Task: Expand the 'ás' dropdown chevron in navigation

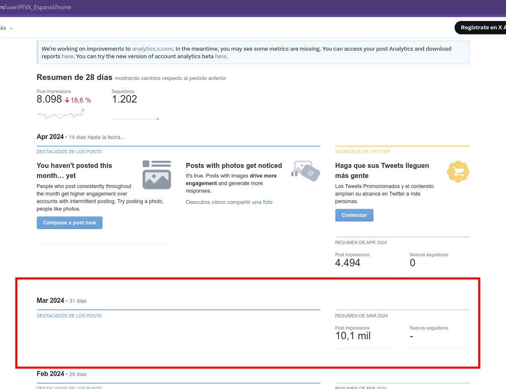Action: 11,28
